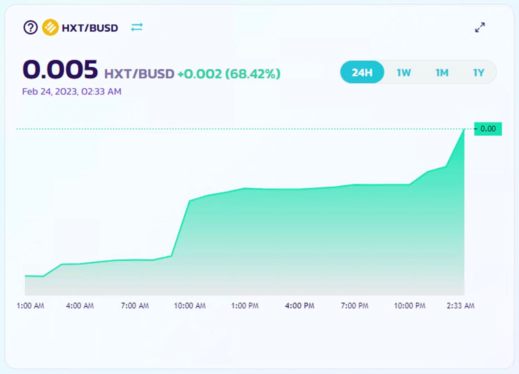
Task: Click the 10:00 AM axis label
Action: tap(190, 306)
